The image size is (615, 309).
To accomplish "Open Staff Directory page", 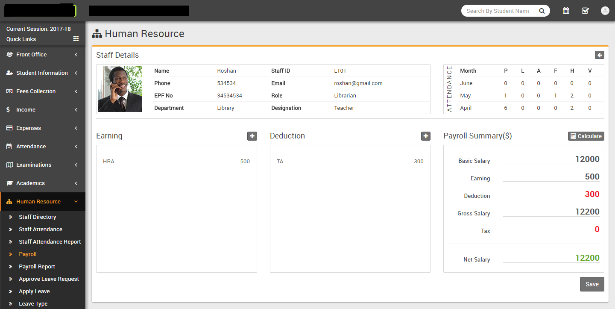I will [x=38, y=217].
